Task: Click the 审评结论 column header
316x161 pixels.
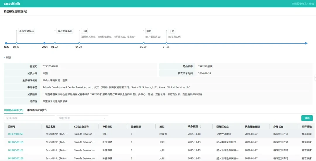Action: pyautogui.click(x=307, y=127)
